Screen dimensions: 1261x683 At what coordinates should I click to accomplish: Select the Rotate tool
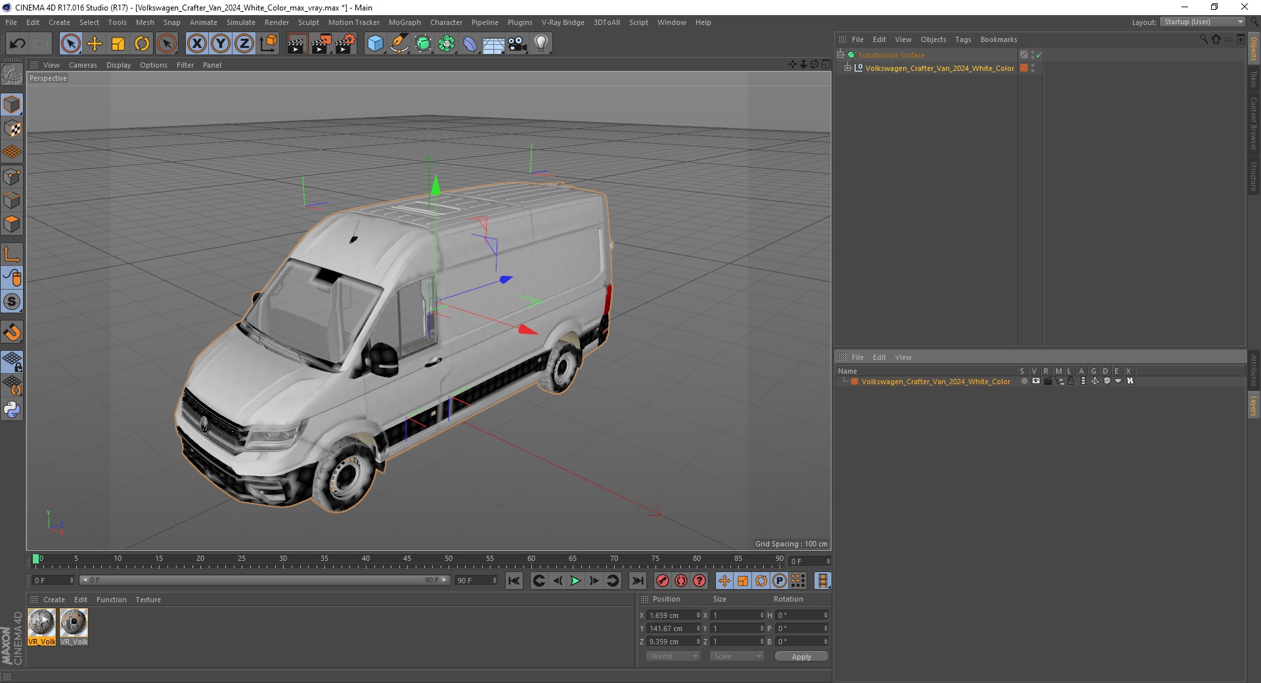[x=142, y=44]
